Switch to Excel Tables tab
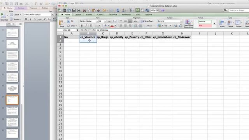Viewport: 249px width, 140px height. click(x=89, y=15)
